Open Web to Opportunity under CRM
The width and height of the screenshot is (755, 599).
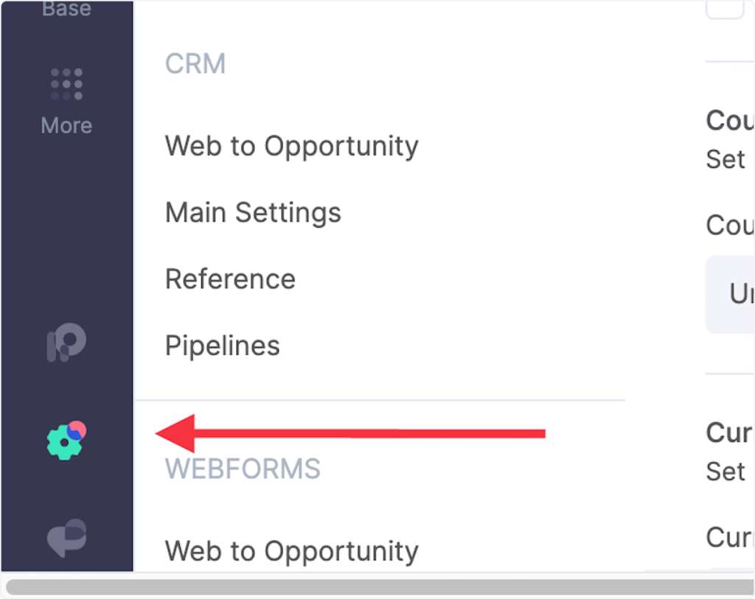coord(291,146)
